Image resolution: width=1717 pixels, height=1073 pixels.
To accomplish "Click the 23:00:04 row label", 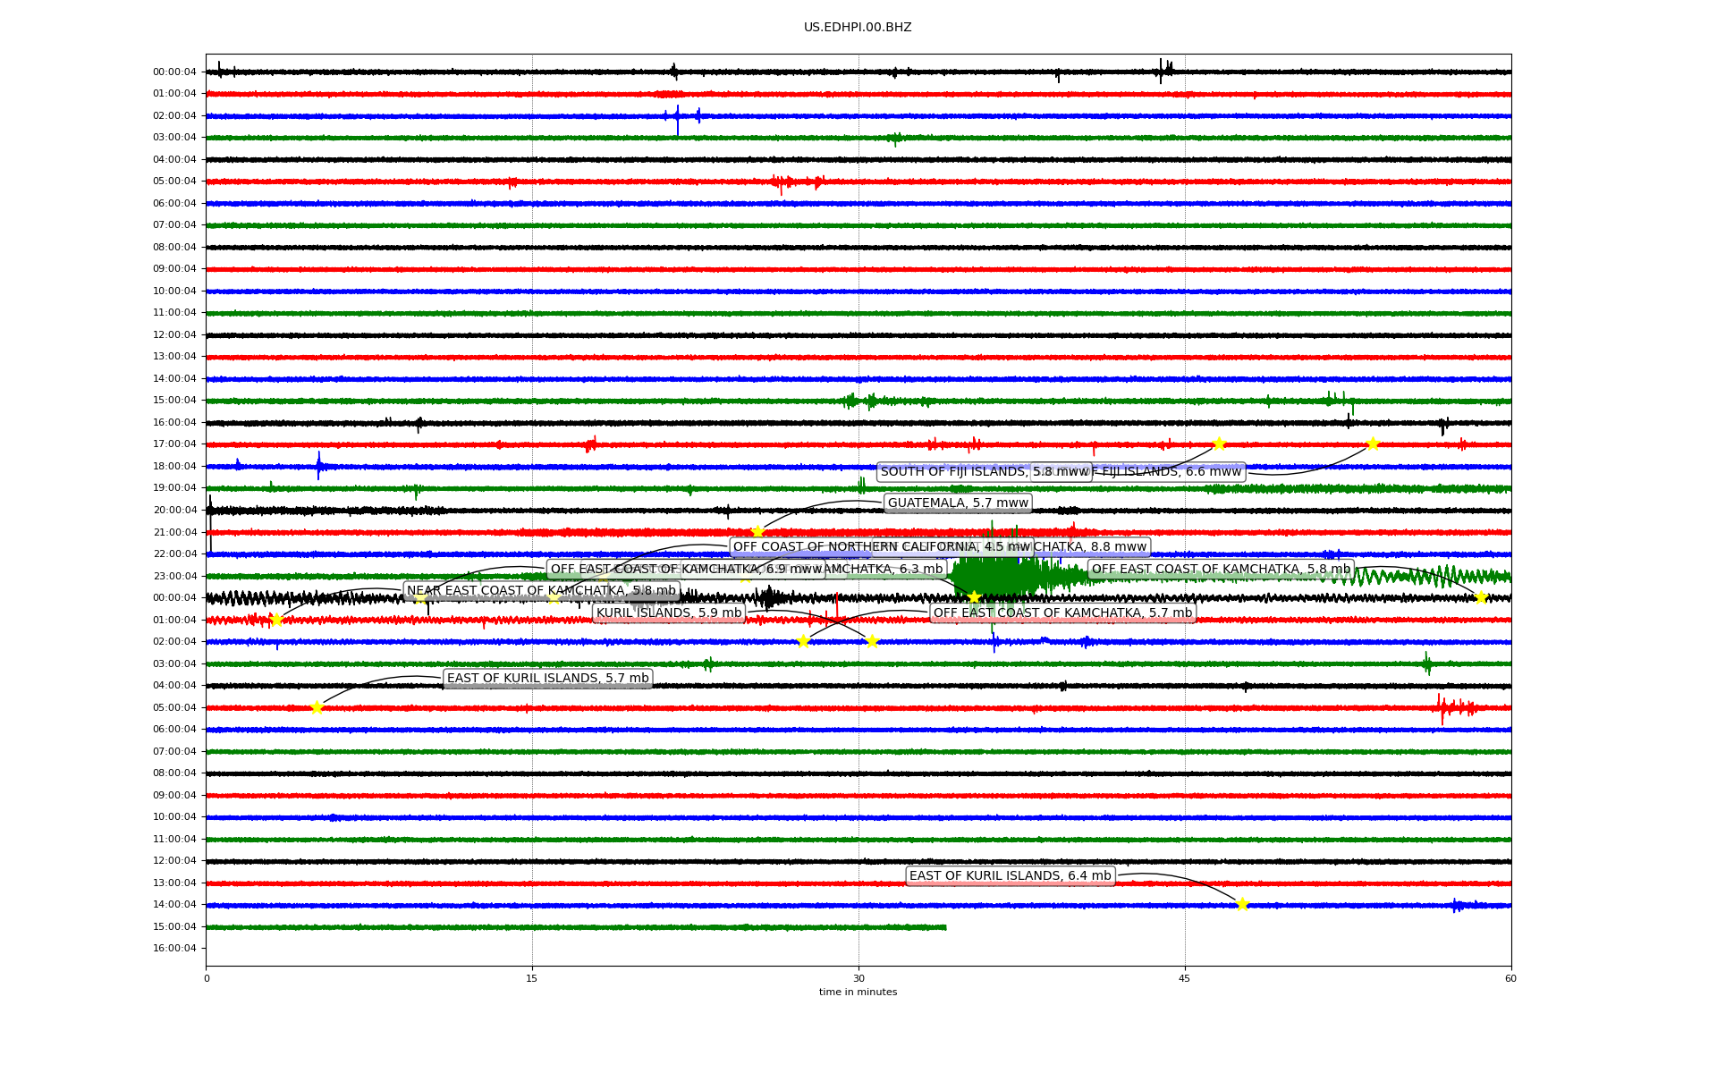I will point(174,577).
